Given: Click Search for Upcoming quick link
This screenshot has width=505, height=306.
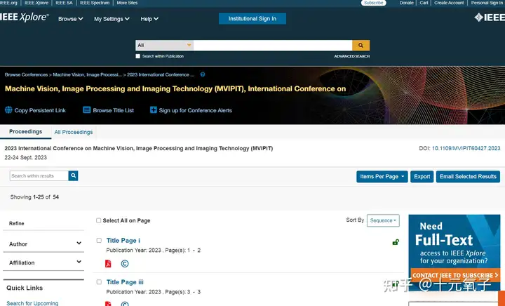Looking at the screenshot, I should click(32, 303).
